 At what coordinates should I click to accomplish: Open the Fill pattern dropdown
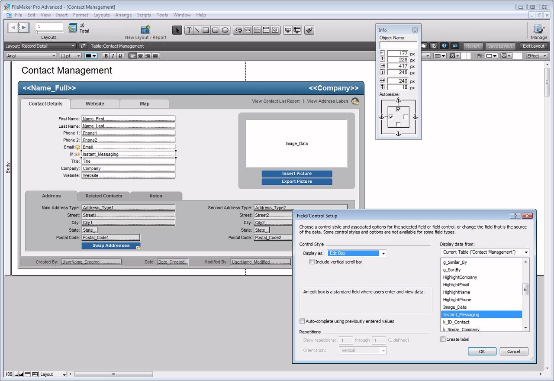506,56
